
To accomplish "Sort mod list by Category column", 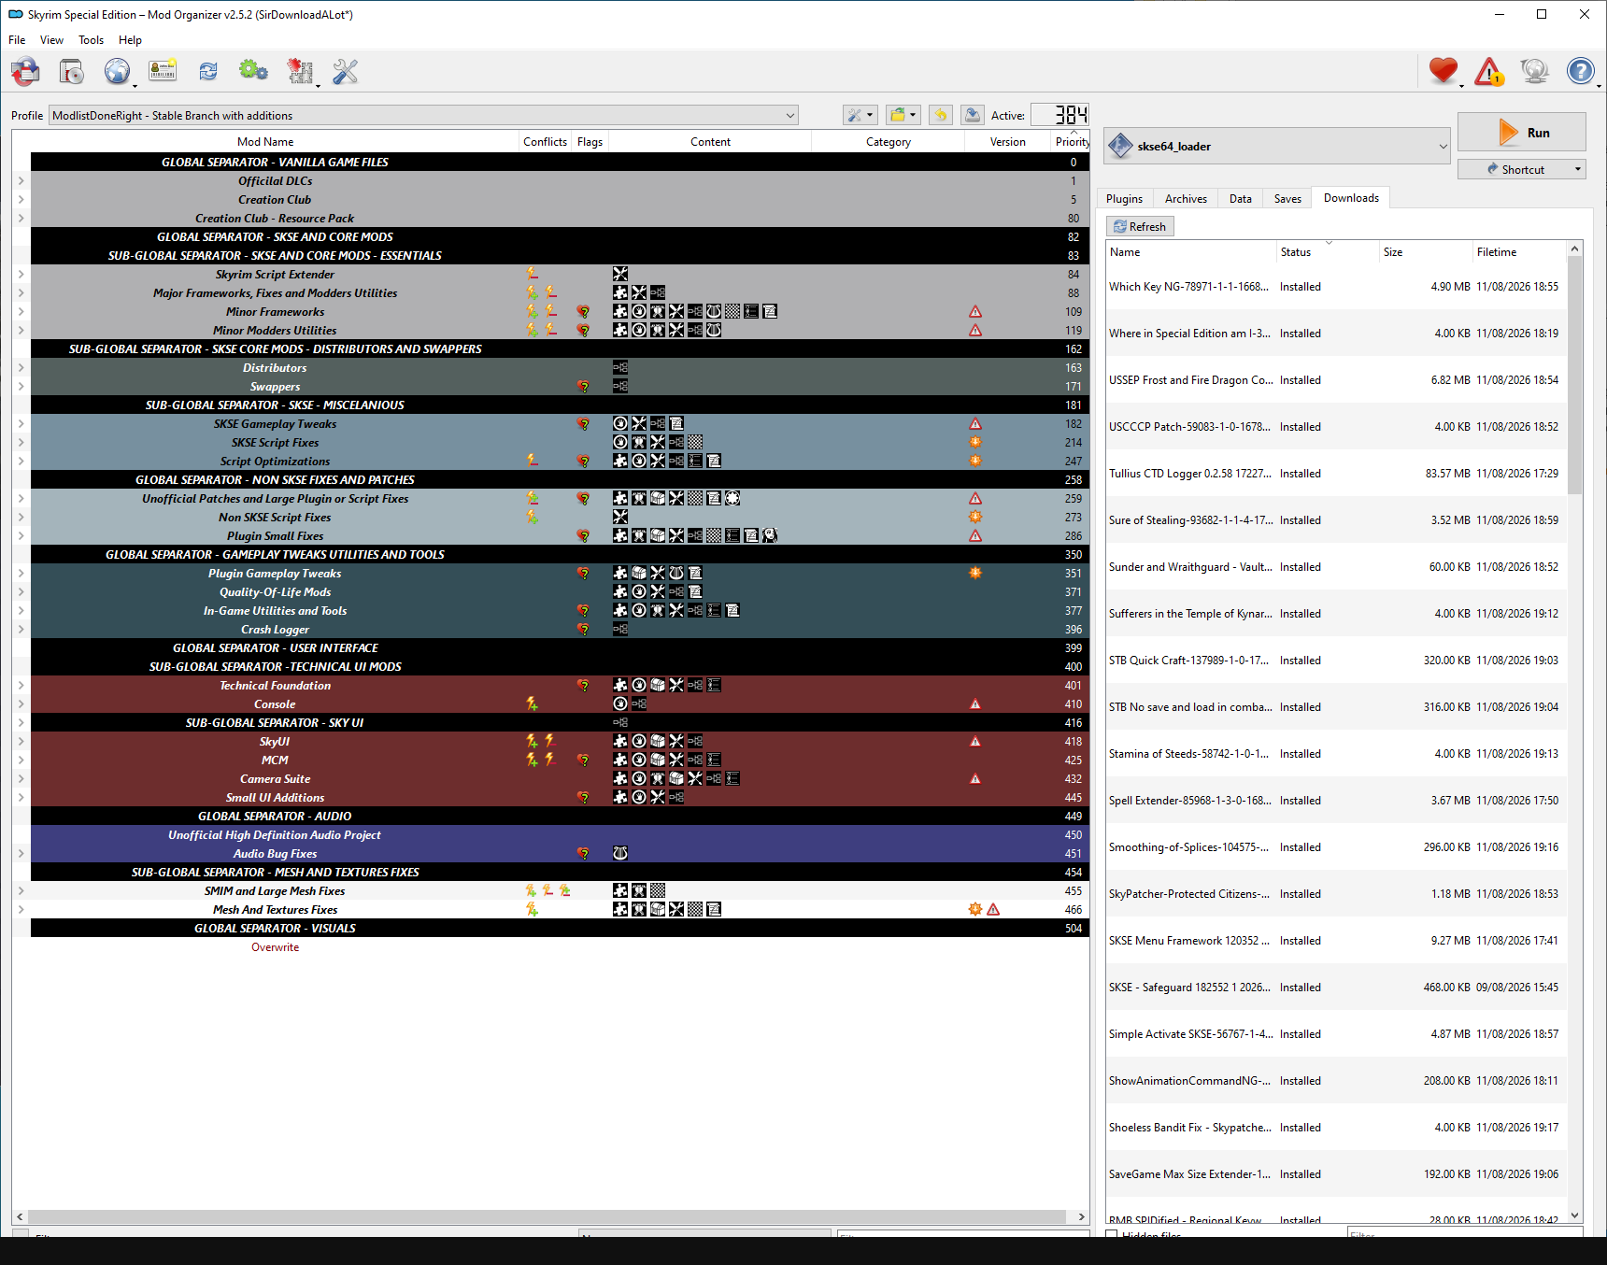I will 888,141.
